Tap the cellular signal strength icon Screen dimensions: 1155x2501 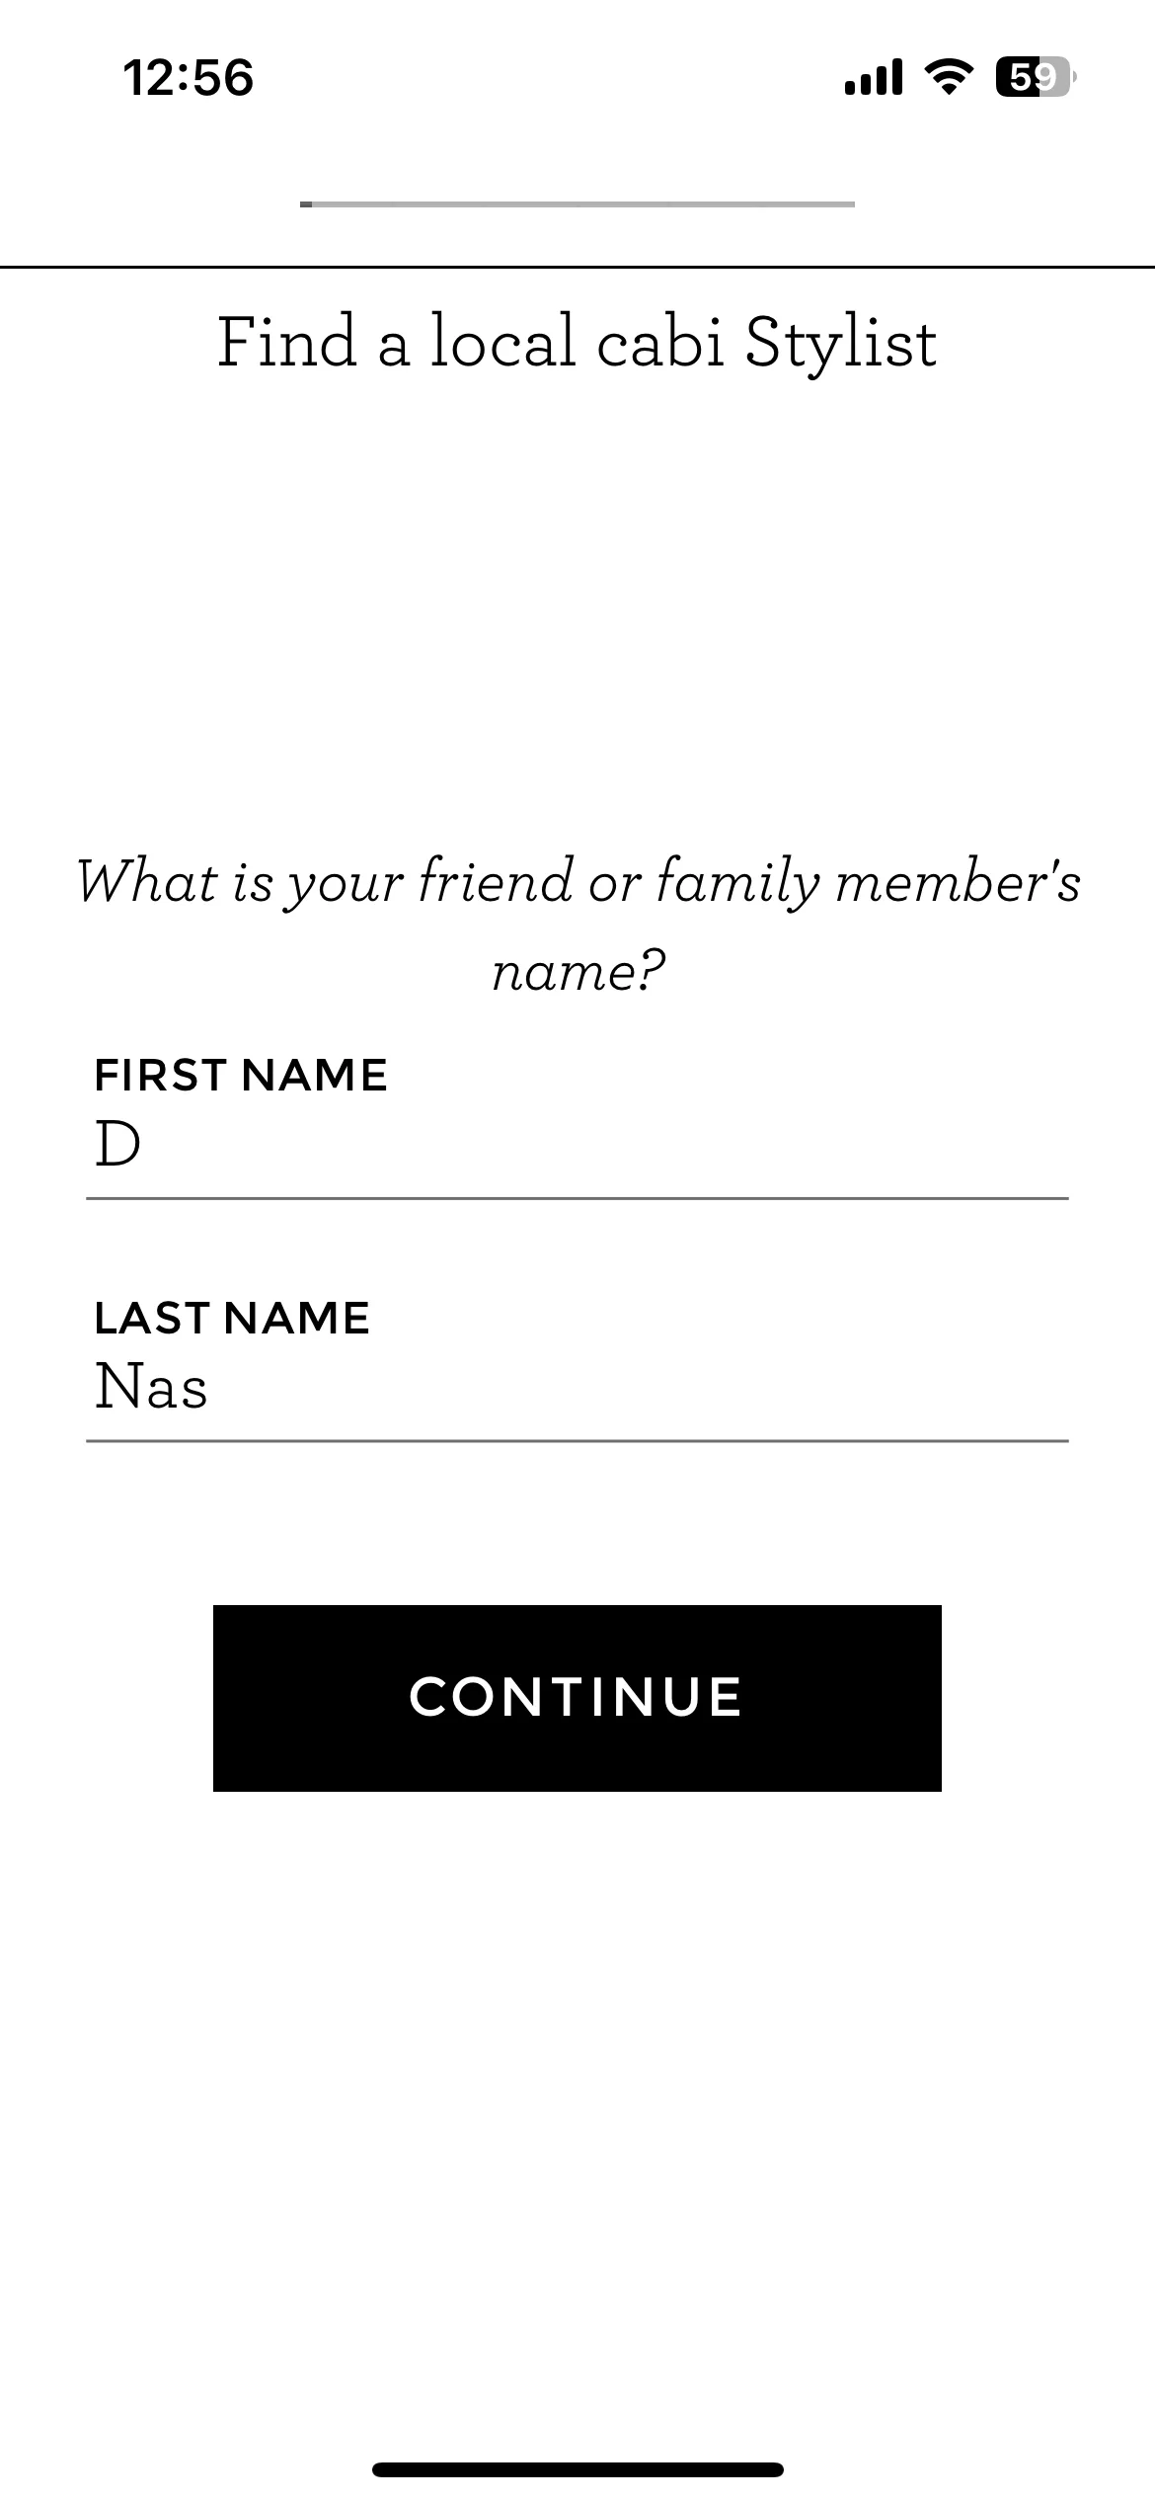coord(874,77)
